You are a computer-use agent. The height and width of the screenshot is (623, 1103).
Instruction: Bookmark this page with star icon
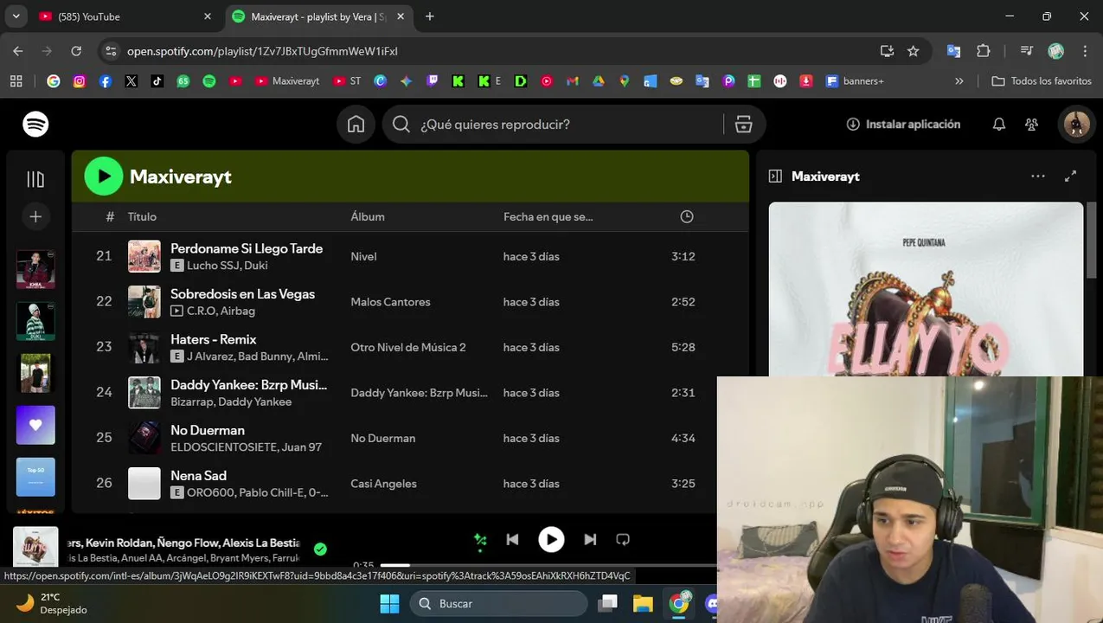pos(914,51)
